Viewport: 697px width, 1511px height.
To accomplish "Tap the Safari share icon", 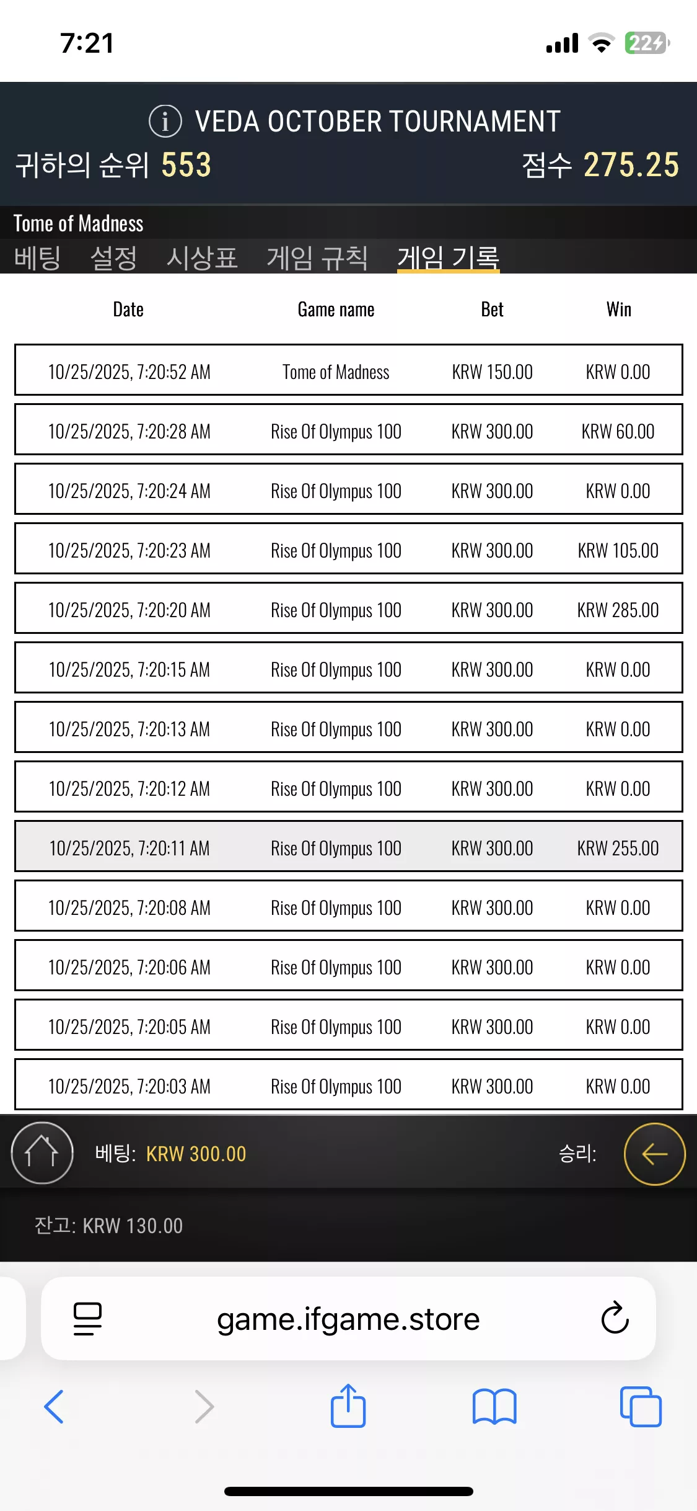I will tap(348, 1406).
